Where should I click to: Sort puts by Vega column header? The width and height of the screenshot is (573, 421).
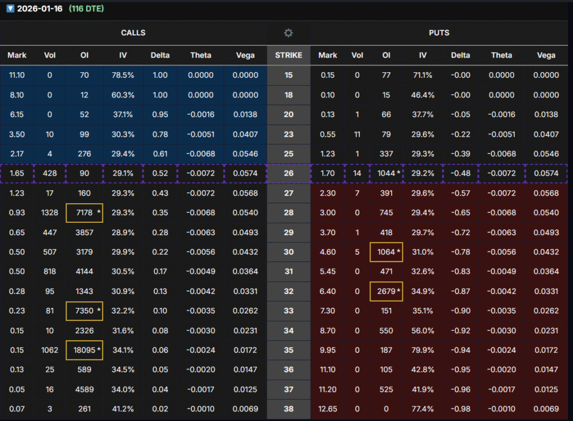coord(546,55)
